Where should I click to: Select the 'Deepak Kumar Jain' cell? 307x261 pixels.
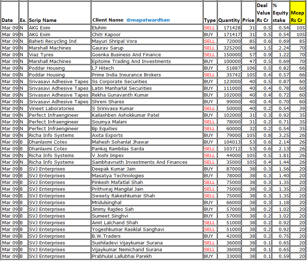(147, 169)
